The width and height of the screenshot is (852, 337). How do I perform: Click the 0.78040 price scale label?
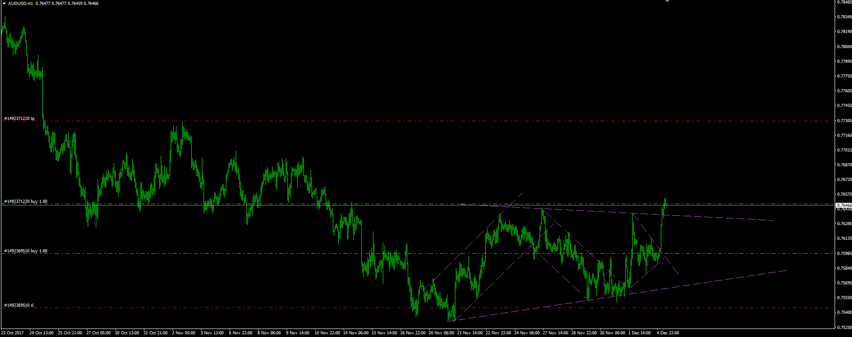(844, 46)
